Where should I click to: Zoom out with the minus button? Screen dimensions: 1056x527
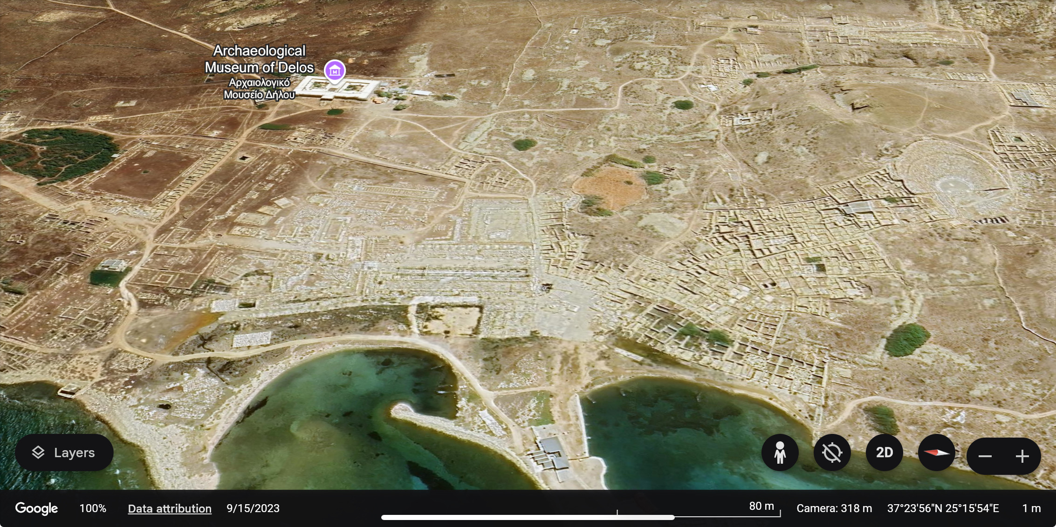tap(985, 456)
